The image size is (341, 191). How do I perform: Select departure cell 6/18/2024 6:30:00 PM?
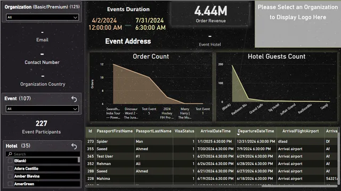255,178
